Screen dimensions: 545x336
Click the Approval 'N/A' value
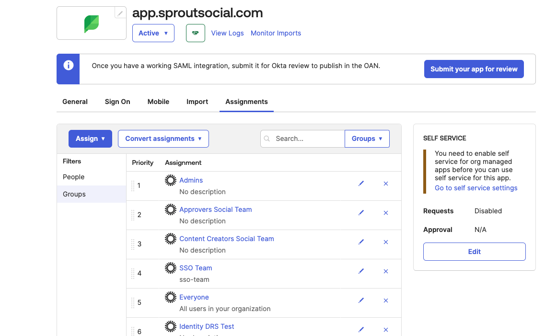(x=480, y=230)
